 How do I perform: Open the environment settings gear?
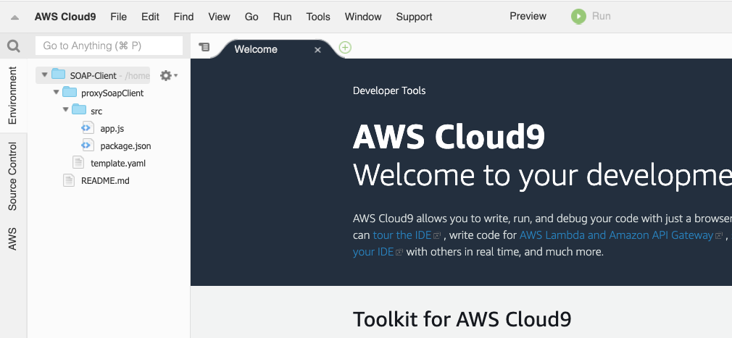point(166,75)
